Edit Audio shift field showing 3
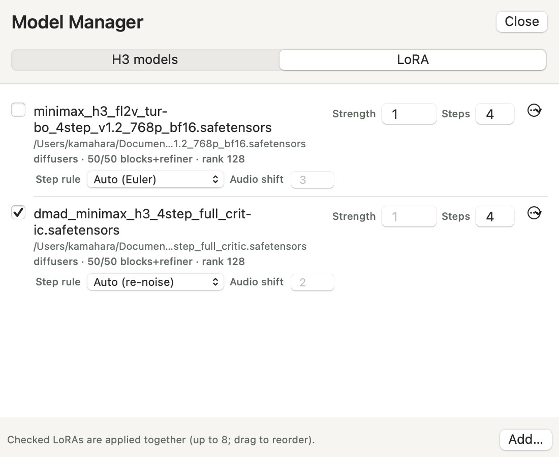The width and height of the screenshot is (559, 457). (x=313, y=180)
